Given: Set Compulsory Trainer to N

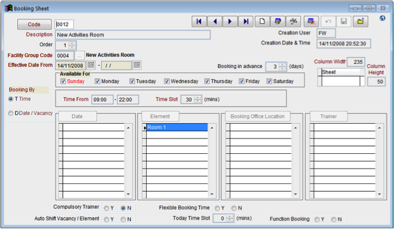Looking at the screenshot, I should [x=123, y=208].
